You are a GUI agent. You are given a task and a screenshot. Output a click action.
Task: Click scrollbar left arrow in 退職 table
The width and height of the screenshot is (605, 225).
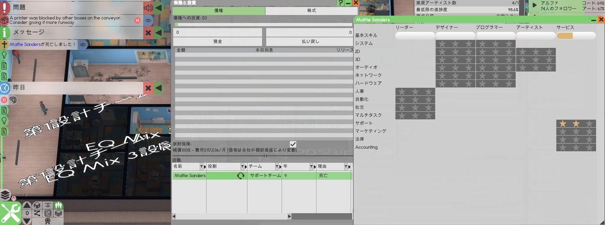pos(174,217)
